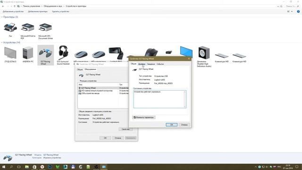Image resolution: width=302 pixels, height=170 pixels.
Task: Select Общие tab in front properties dialog
Action: pos(133,64)
